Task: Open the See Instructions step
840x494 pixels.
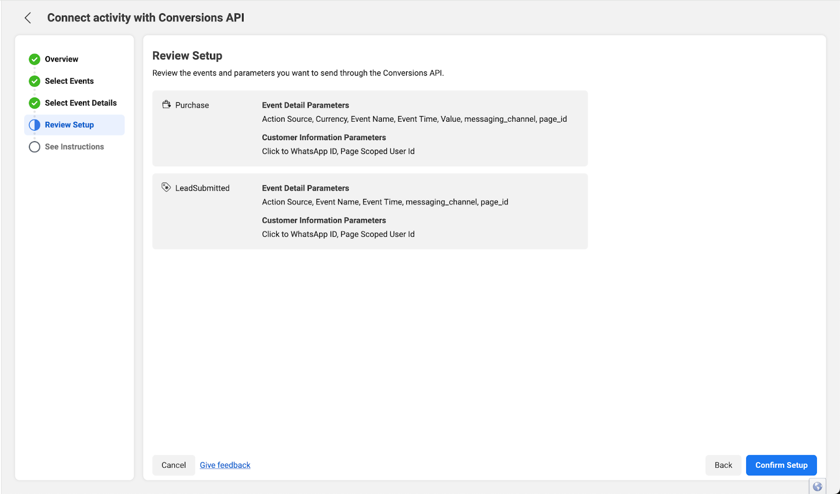Action: tap(75, 147)
